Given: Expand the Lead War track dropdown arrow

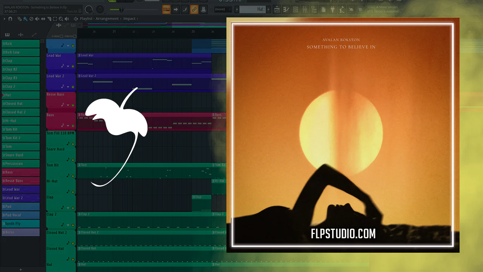Looking at the screenshot, I should [x=68, y=66].
